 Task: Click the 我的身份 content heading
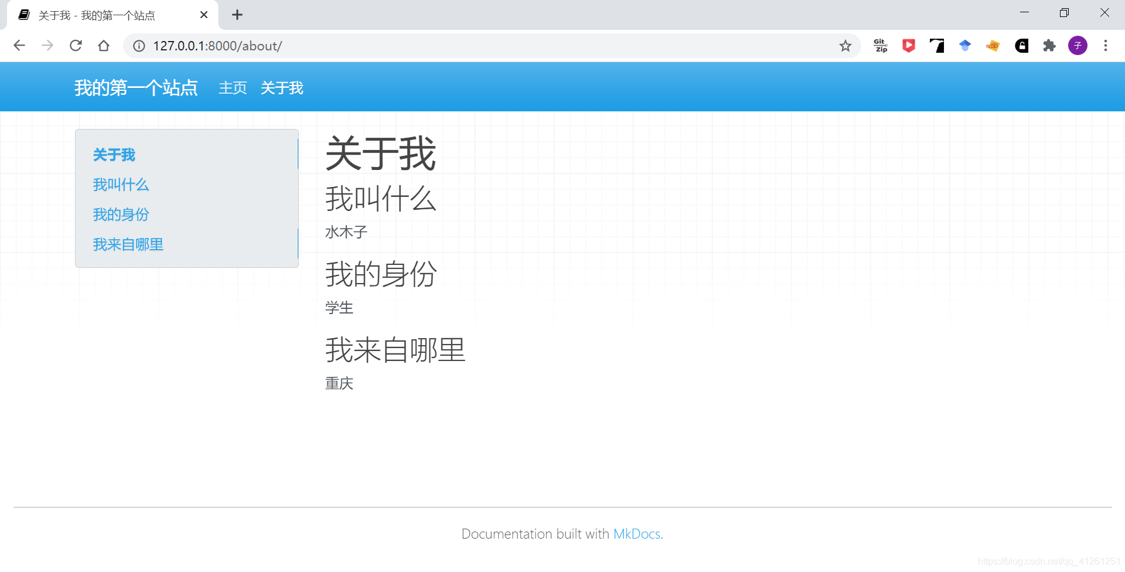(x=381, y=274)
